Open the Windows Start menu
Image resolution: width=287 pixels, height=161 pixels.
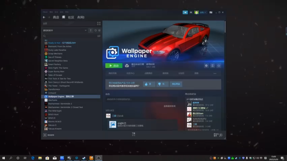[4, 158]
